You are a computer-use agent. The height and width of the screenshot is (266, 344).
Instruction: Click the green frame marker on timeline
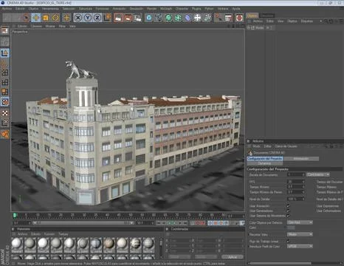[x=15, y=216]
